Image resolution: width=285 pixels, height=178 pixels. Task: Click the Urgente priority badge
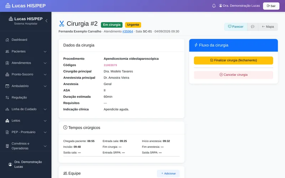click(133, 25)
